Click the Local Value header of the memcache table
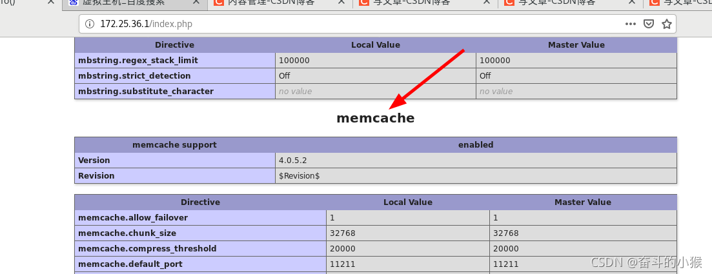The height and width of the screenshot is (274, 712). pyautogui.click(x=408, y=202)
